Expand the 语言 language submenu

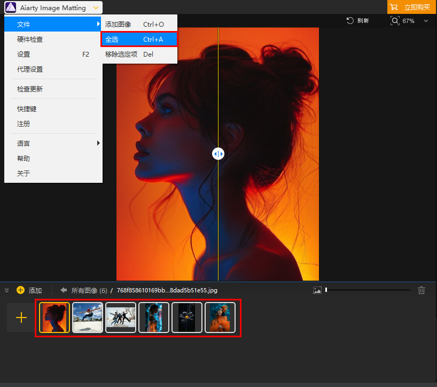[x=53, y=143]
